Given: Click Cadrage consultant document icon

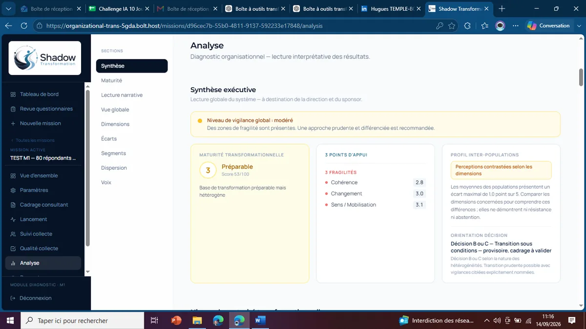Looking at the screenshot, I should [x=13, y=205].
